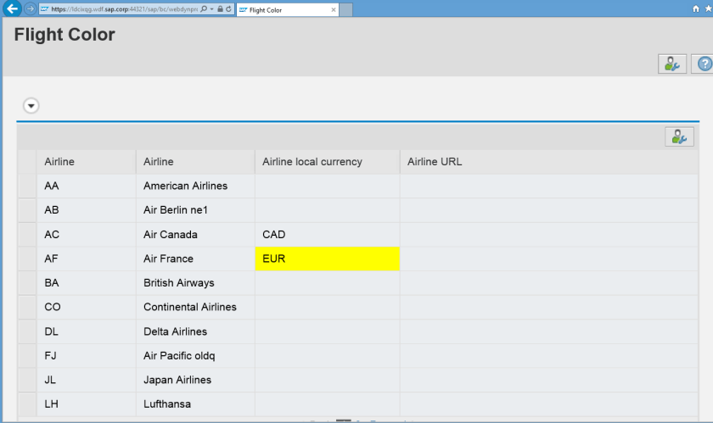The height and width of the screenshot is (423, 713).
Task: Click the JL airline code cell
Action: [x=86, y=380]
